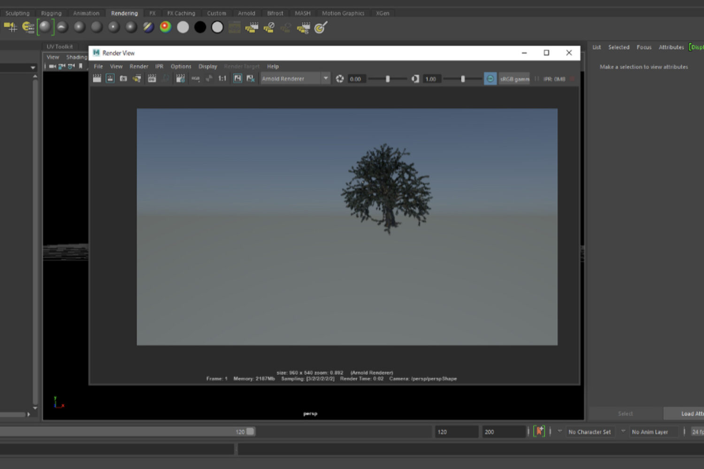Click the gamma slider handle near 1.00
Image resolution: width=704 pixels, height=469 pixels.
[463, 79]
